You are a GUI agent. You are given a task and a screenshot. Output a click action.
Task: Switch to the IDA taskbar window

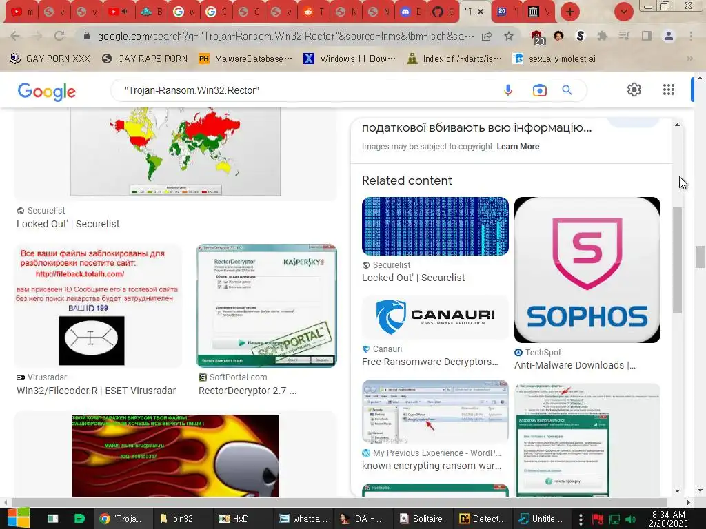click(x=363, y=519)
